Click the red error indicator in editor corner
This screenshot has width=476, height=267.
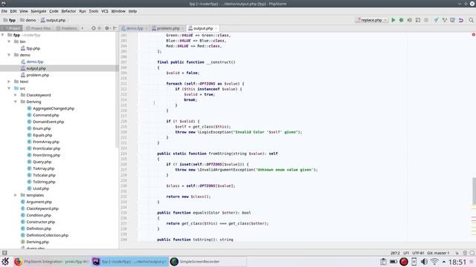click(473, 35)
